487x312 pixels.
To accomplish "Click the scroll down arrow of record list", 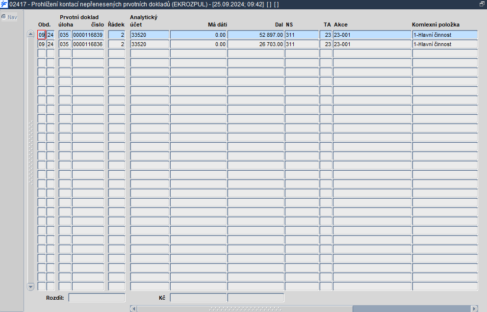I will [x=30, y=286].
